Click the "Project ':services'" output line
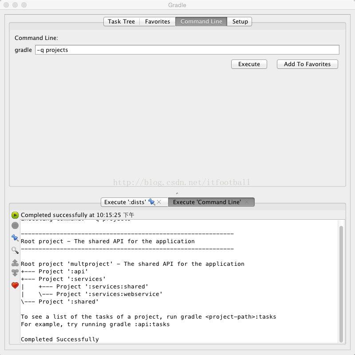 click(63, 279)
